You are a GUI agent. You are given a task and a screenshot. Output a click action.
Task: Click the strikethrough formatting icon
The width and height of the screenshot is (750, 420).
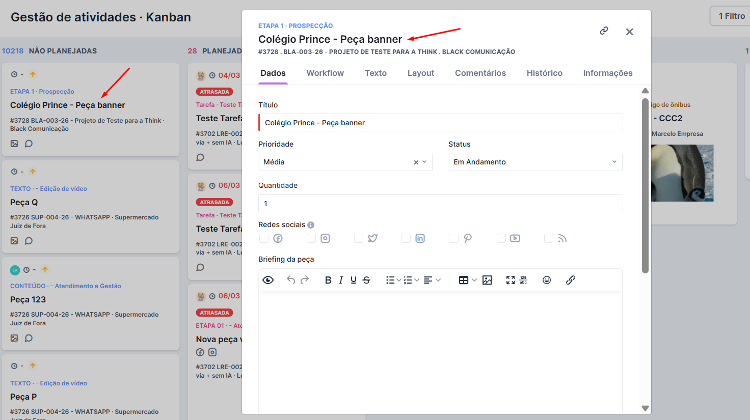coord(366,280)
